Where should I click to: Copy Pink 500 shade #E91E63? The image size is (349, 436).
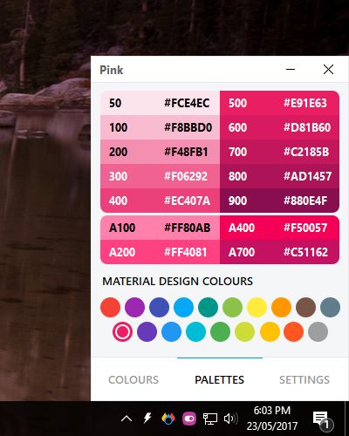tap(279, 103)
